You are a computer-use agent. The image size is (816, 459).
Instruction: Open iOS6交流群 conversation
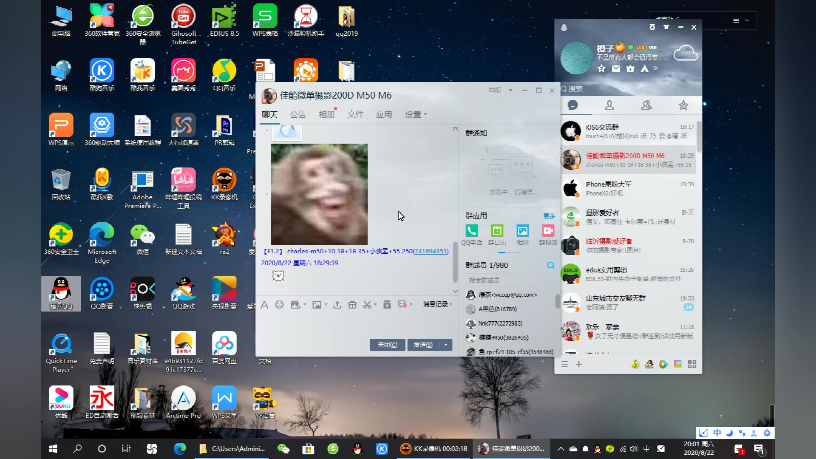628,131
